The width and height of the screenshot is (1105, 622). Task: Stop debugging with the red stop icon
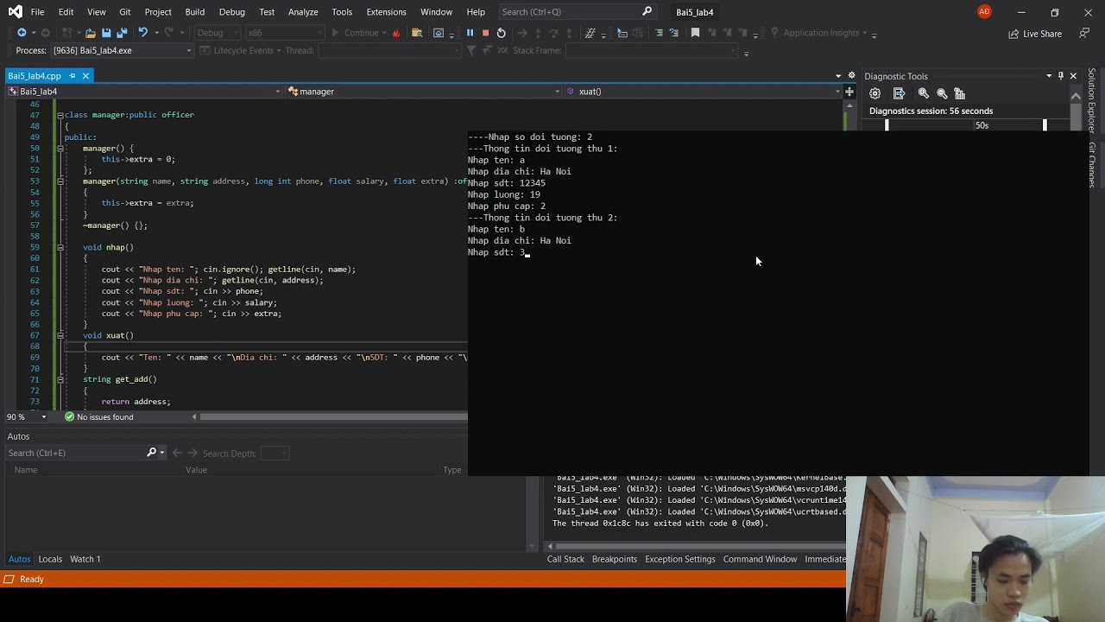pyautogui.click(x=485, y=33)
